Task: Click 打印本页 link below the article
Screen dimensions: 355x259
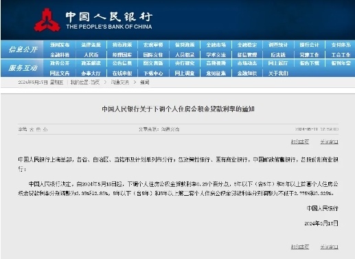Action: [300, 247]
